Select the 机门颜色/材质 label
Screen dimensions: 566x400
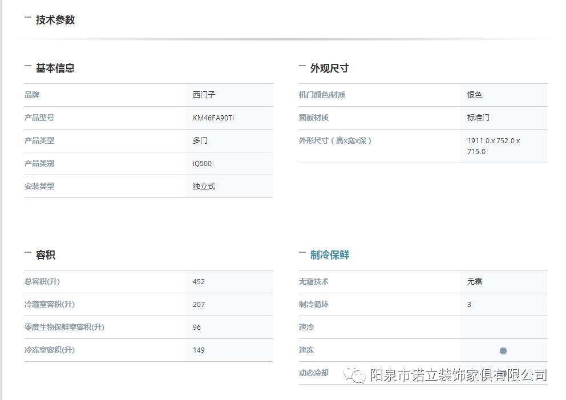pos(322,95)
